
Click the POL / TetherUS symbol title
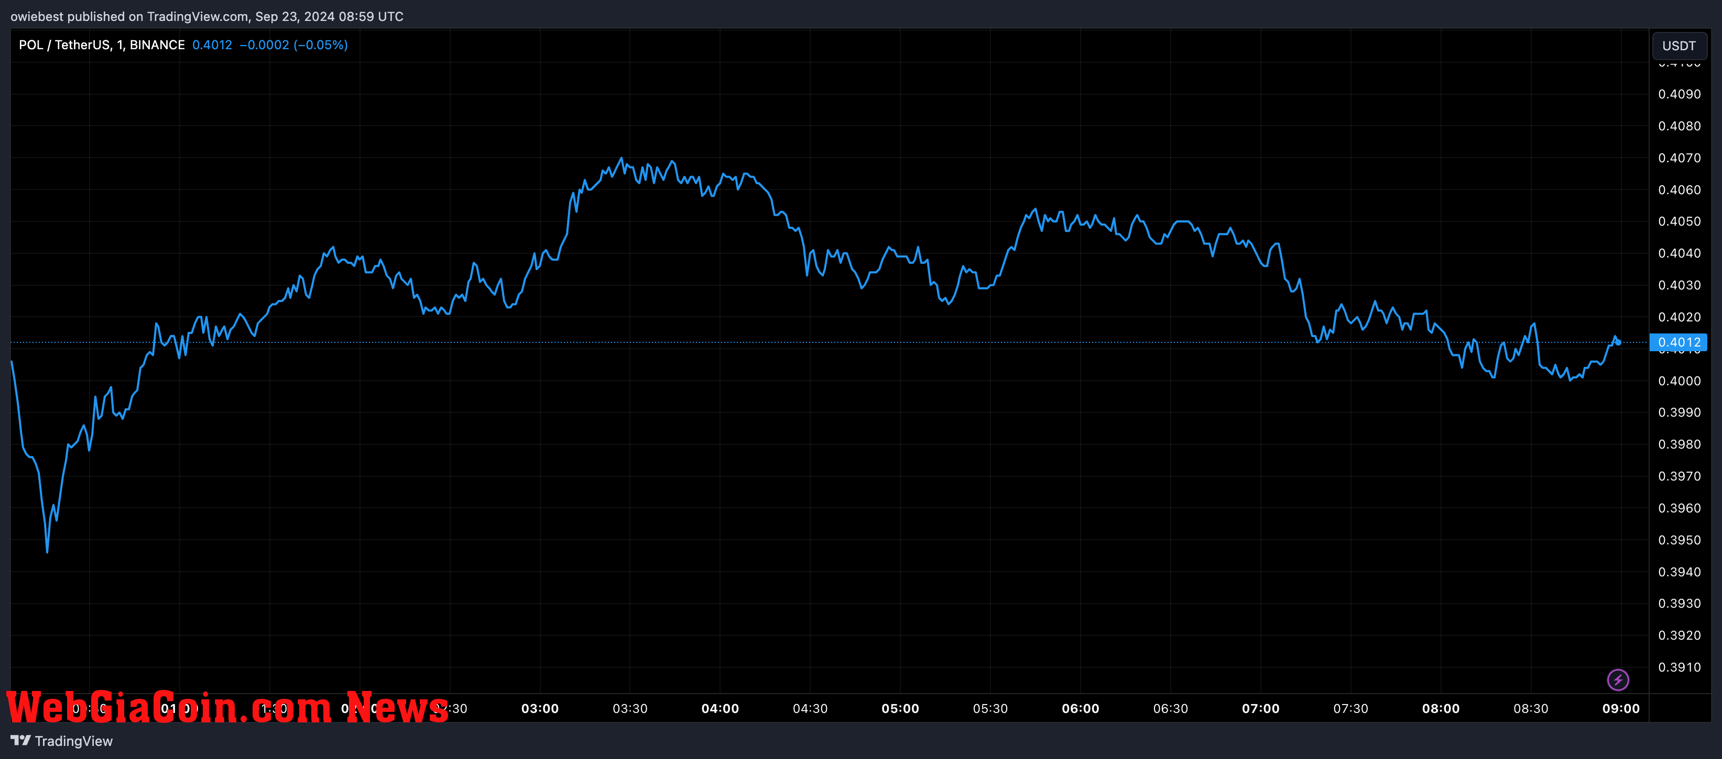[102, 44]
